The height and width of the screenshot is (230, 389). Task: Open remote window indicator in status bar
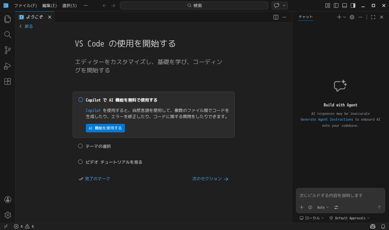[6, 226]
